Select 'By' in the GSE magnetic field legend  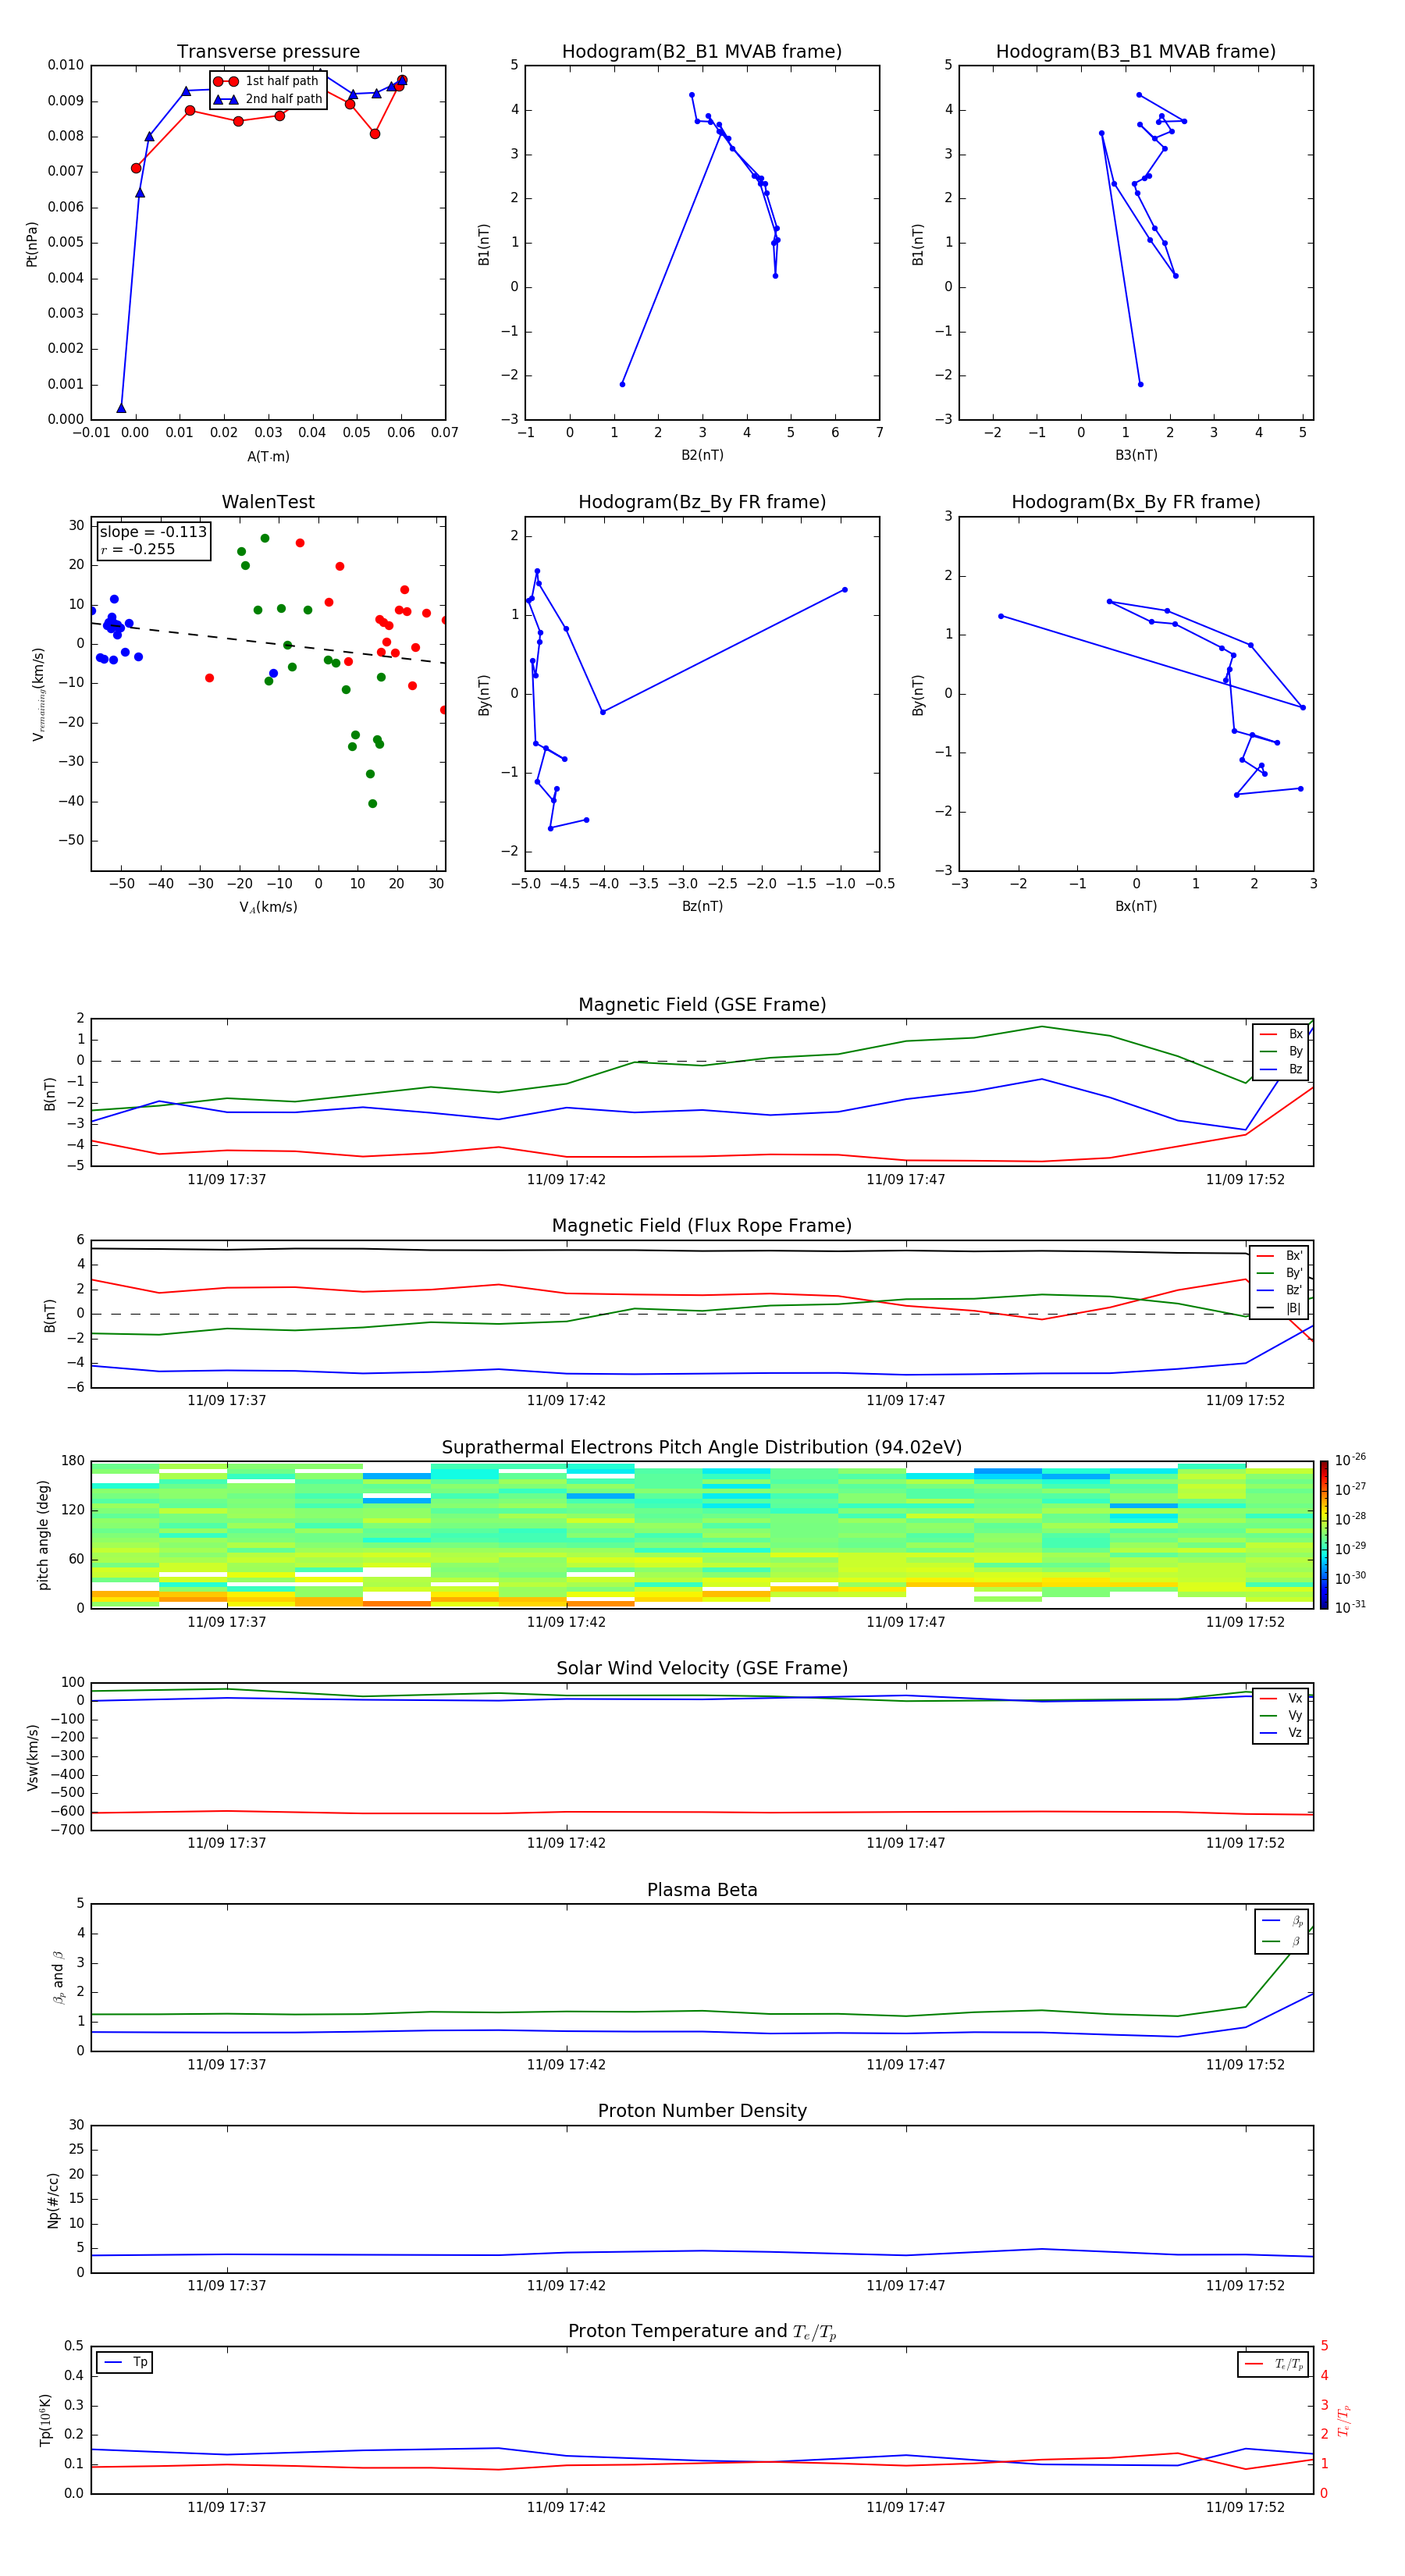tap(1281, 1051)
